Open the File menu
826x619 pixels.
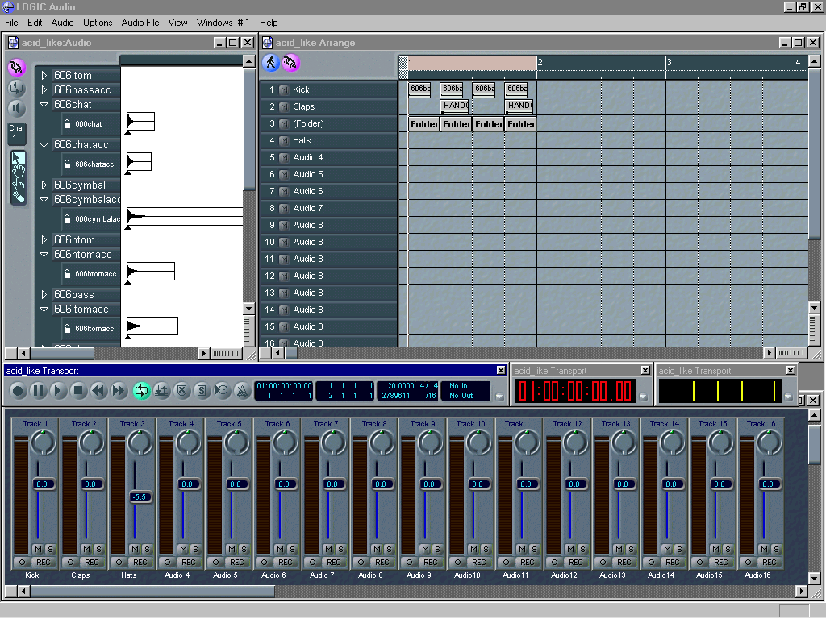click(11, 23)
